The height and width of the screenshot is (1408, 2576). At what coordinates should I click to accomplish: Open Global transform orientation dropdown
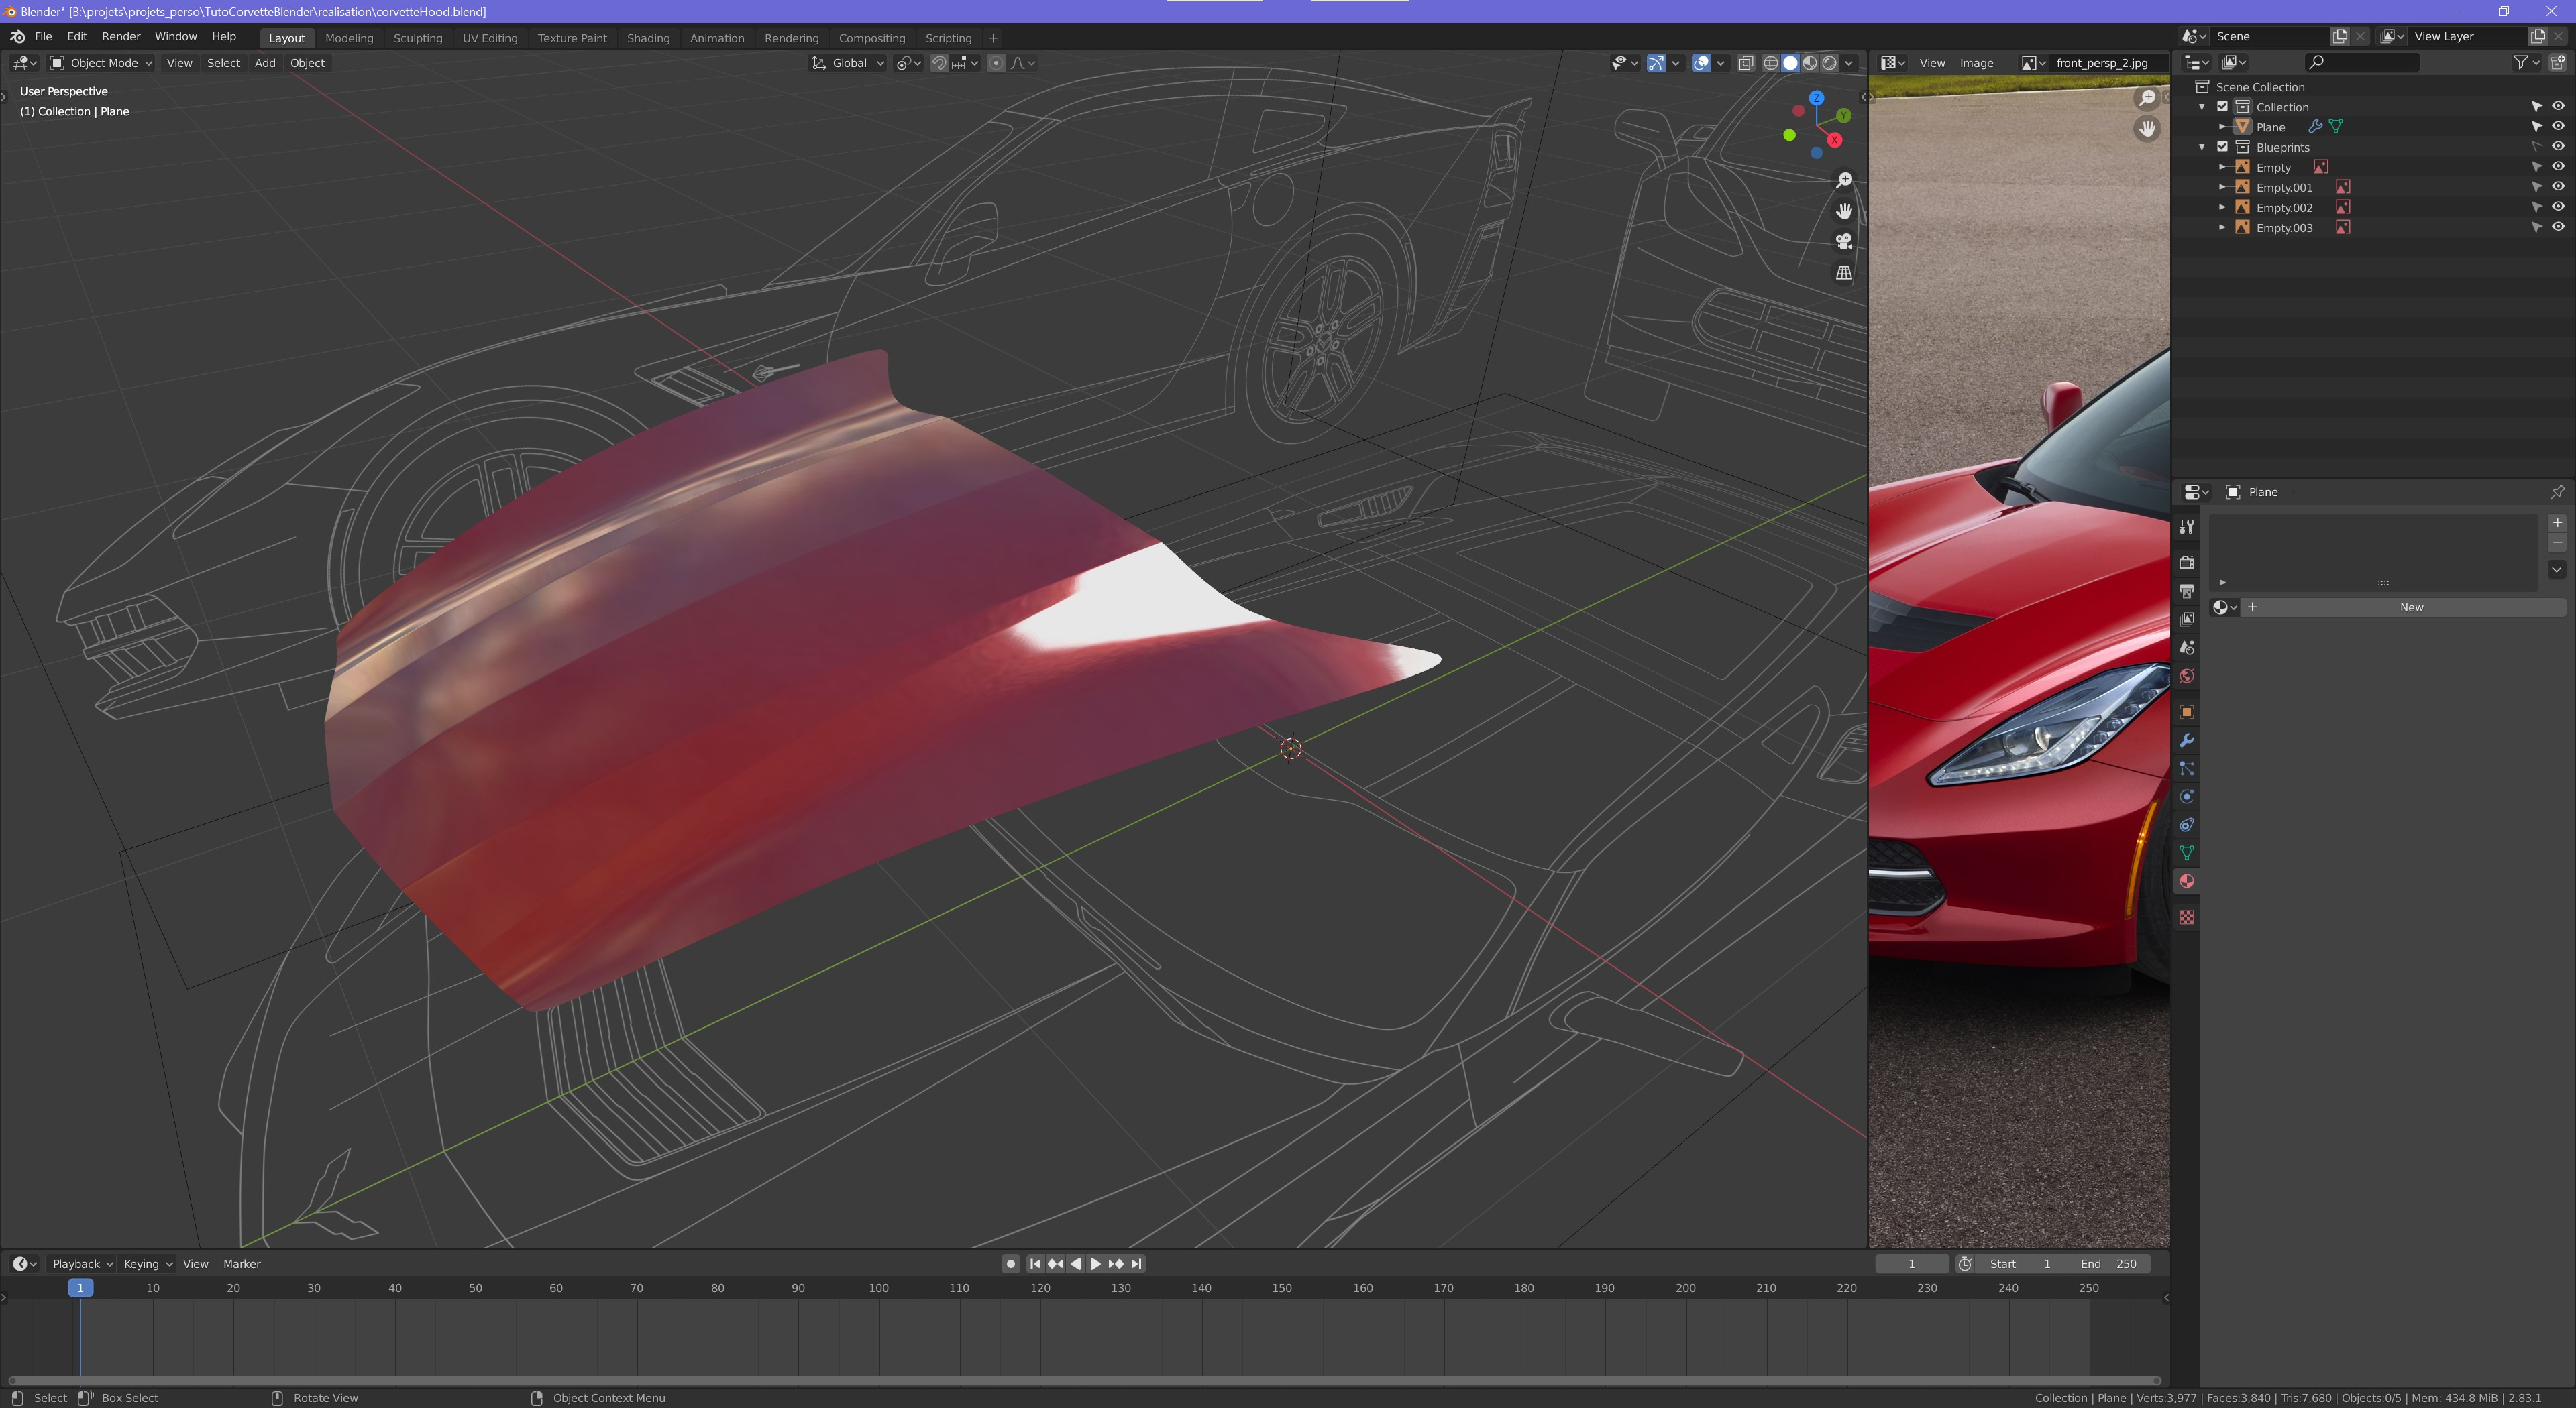(848, 63)
